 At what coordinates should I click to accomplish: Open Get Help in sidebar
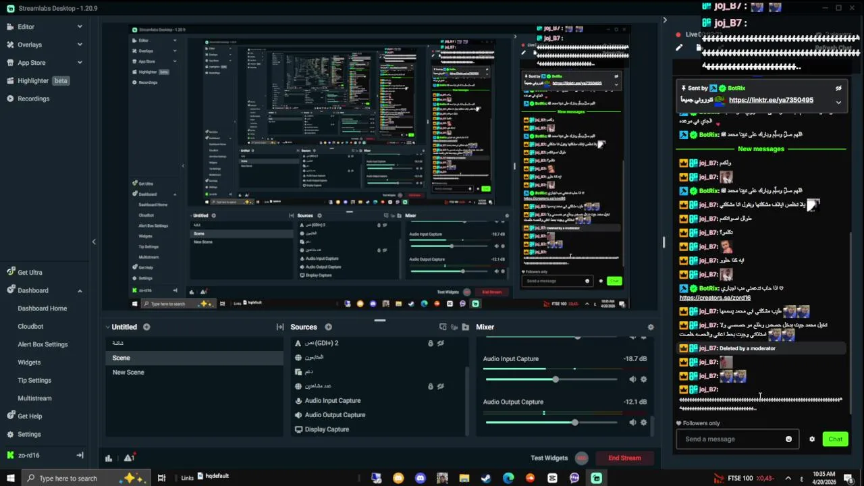[x=30, y=416]
